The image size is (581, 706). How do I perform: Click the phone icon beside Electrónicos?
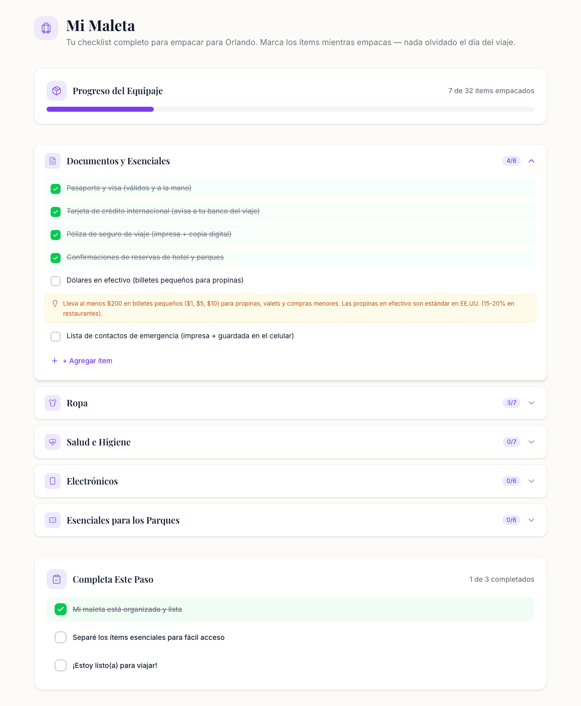[x=53, y=481]
